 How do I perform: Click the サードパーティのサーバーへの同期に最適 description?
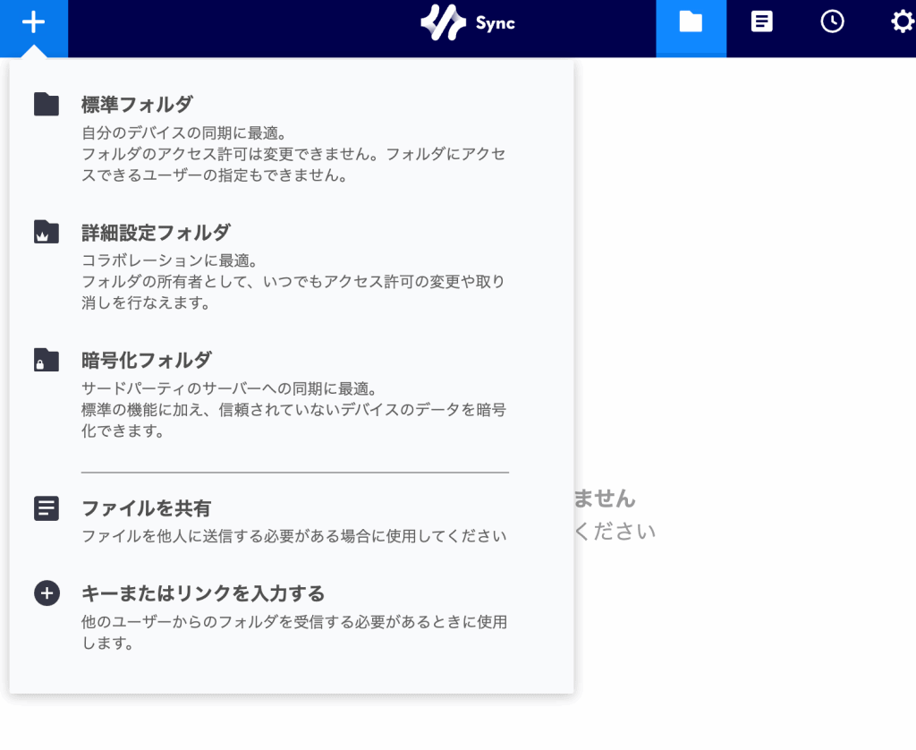point(227,389)
